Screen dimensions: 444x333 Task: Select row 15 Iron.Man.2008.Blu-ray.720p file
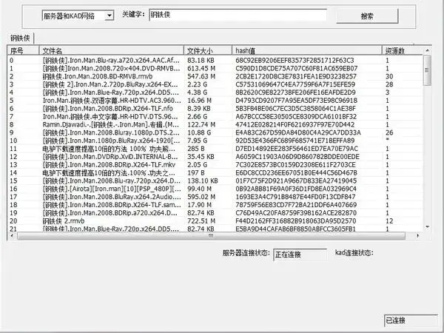point(112,181)
